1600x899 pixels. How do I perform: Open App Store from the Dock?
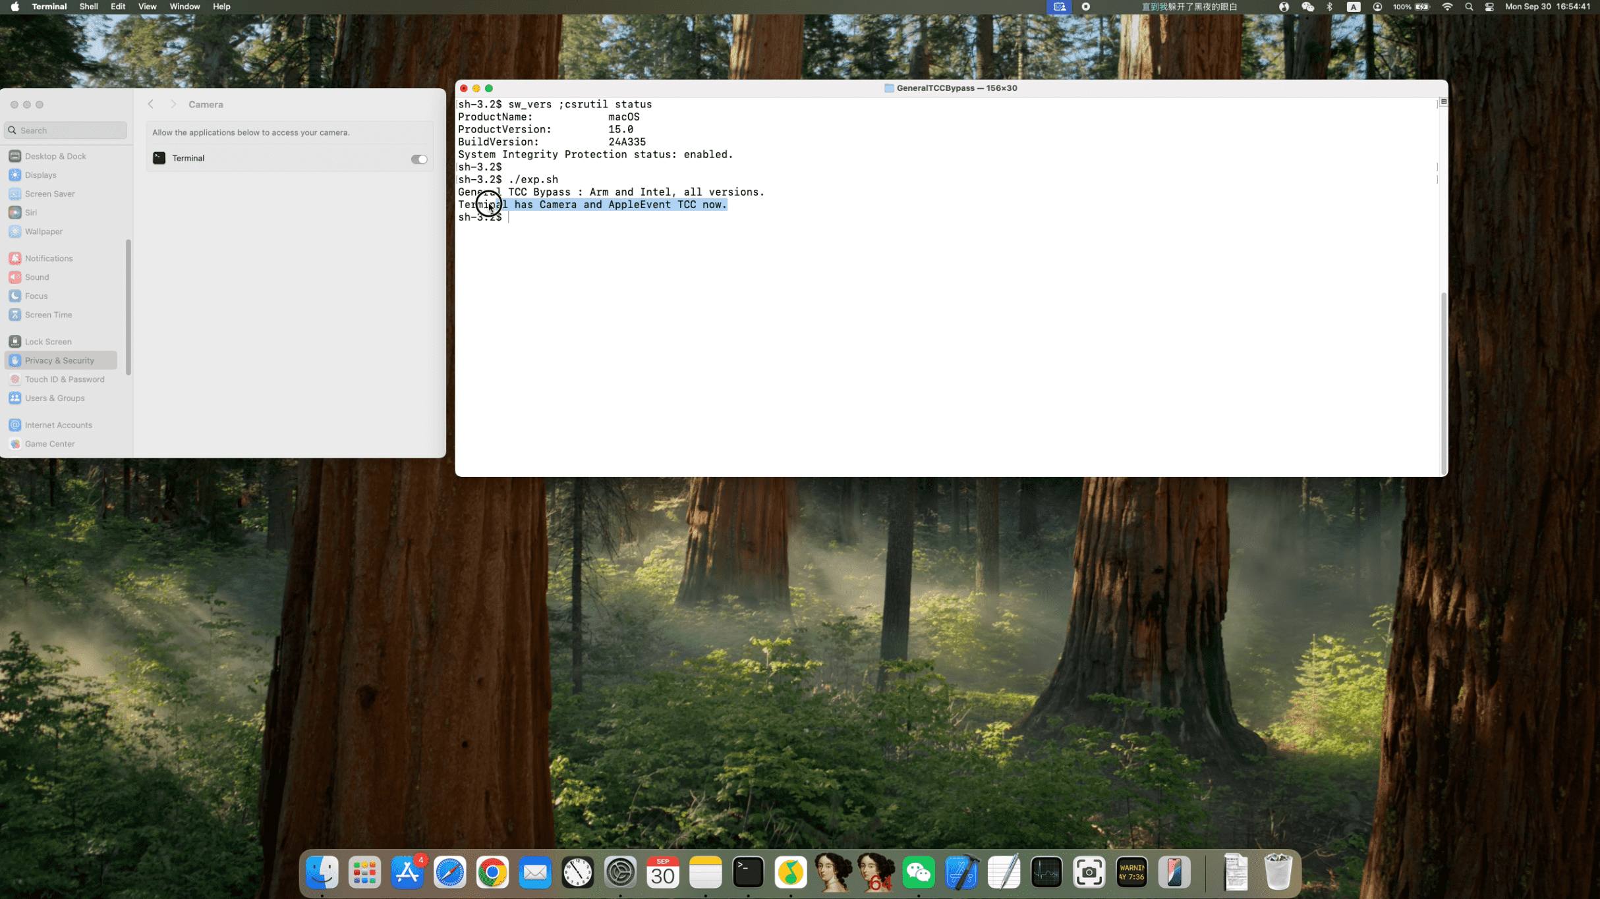[407, 873]
